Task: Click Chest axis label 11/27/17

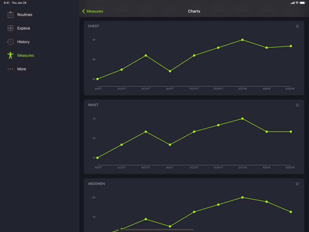Action: tap(194, 88)
